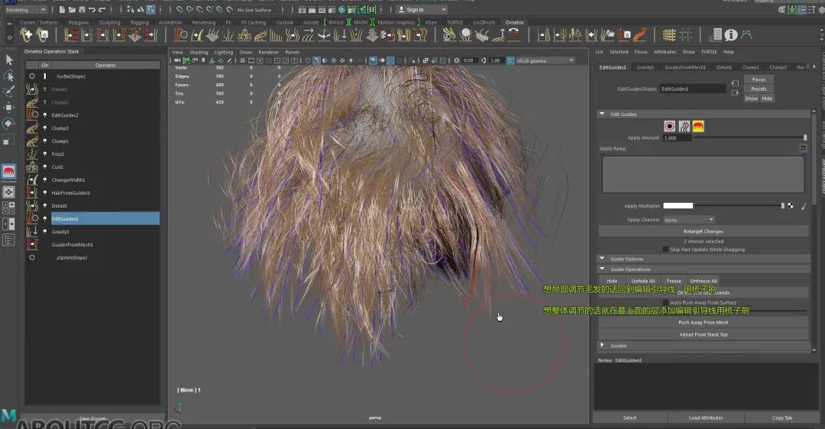Click the Retarget Changes button
This screenshot has width=825, height=429.
(x=703, y=231)
